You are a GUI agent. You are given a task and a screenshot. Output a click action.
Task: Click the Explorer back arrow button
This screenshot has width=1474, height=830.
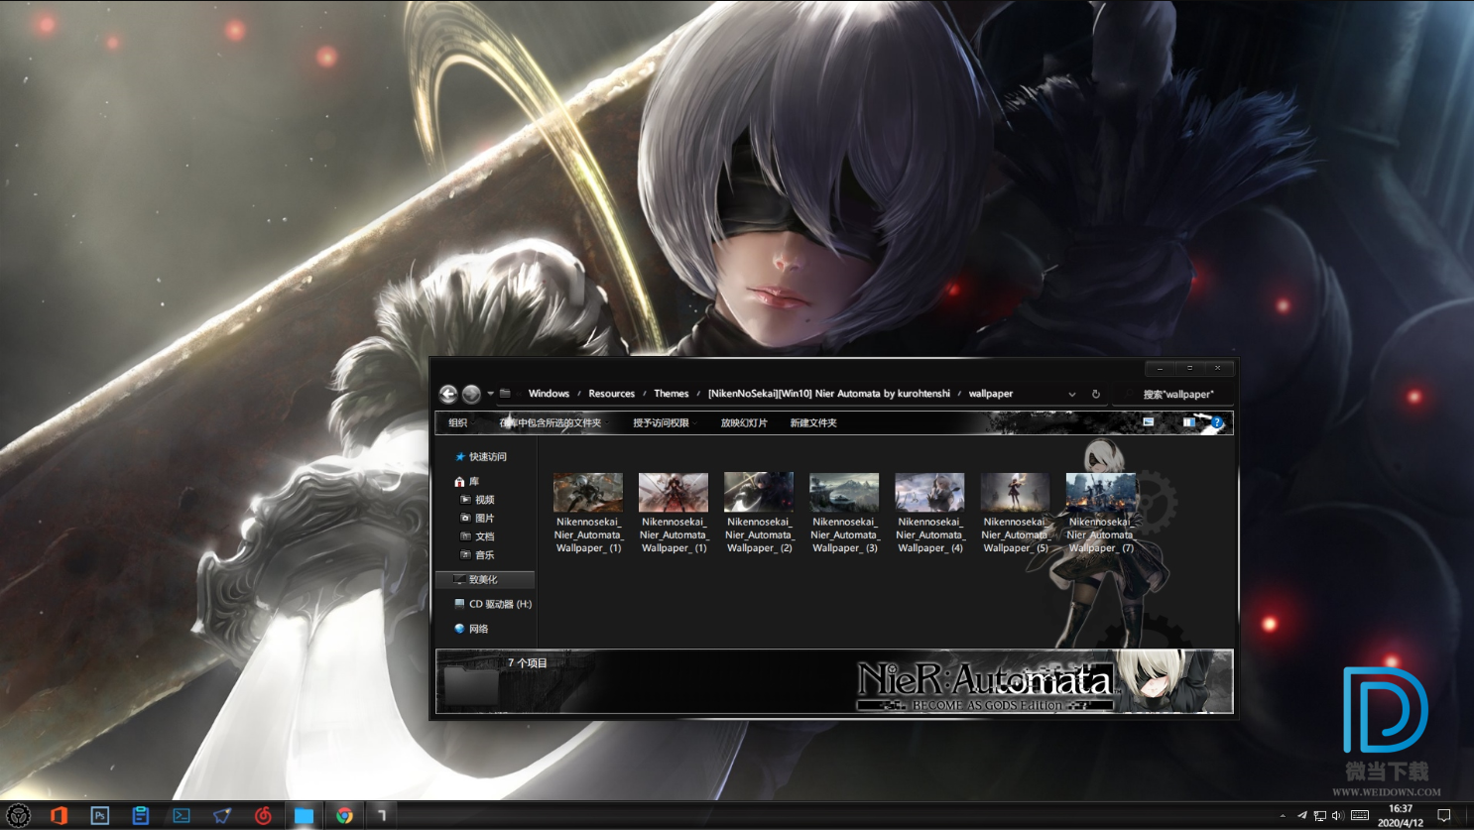point(448,394)
